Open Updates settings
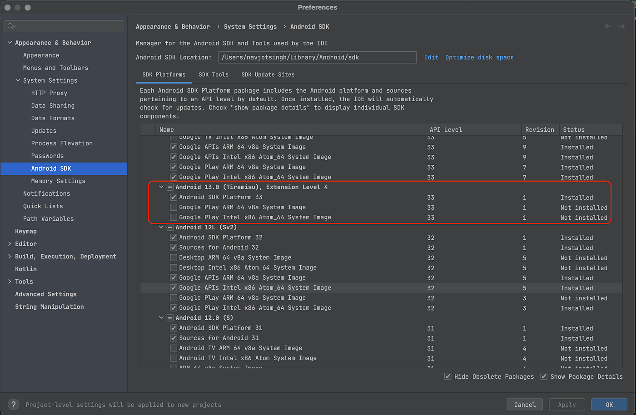This screenshot has width=636, height=415. pyautogui.click(x=44, y=131)
